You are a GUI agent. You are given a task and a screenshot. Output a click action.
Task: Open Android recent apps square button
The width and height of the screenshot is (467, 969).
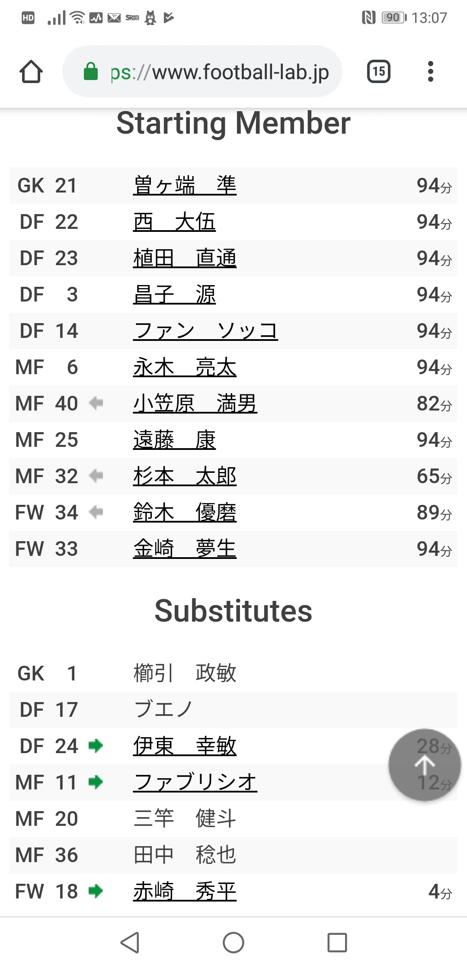pos(337,943)
